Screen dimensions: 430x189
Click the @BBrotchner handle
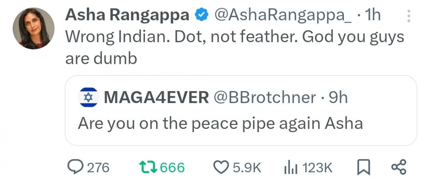[264, 98]
